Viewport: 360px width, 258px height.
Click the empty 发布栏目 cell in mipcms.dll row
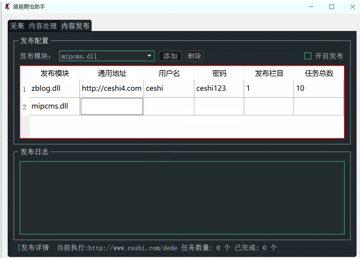269,106
